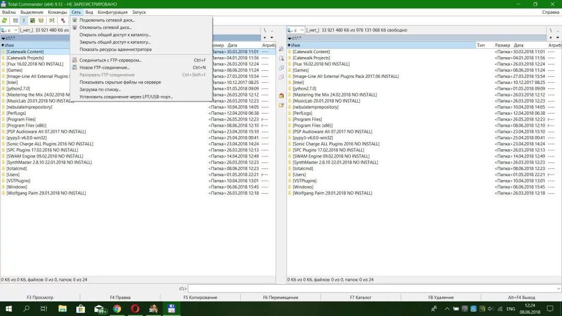562x316 pixels.
Task: Open the Конфигурация menu
Action: 113,12
